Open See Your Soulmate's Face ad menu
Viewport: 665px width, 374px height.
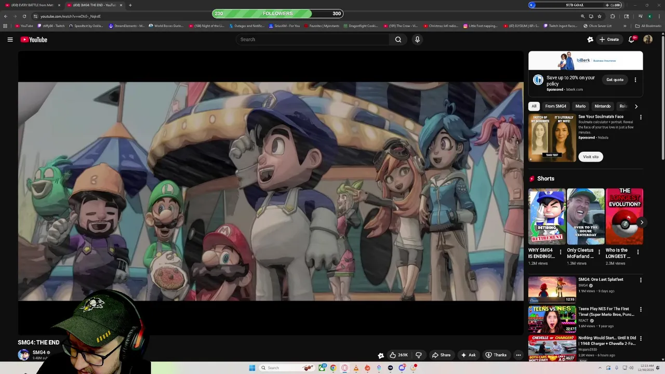tap(641, 117)
